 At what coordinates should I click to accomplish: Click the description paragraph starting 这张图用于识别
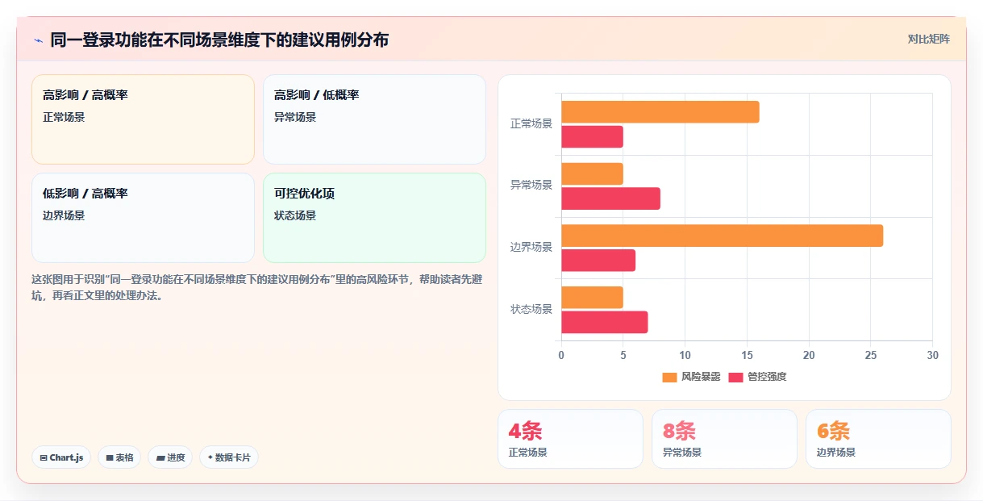tap(258, 287)
